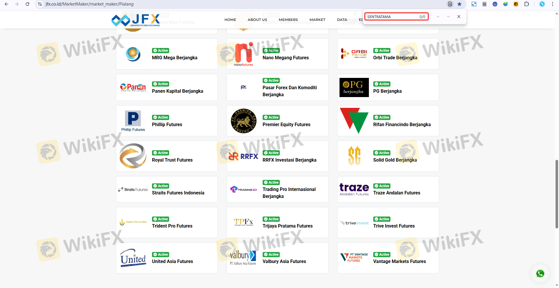The image size is (559, 288).
Task: Click the Premier Equity Futures lion logo
Action: coord(244,121)
